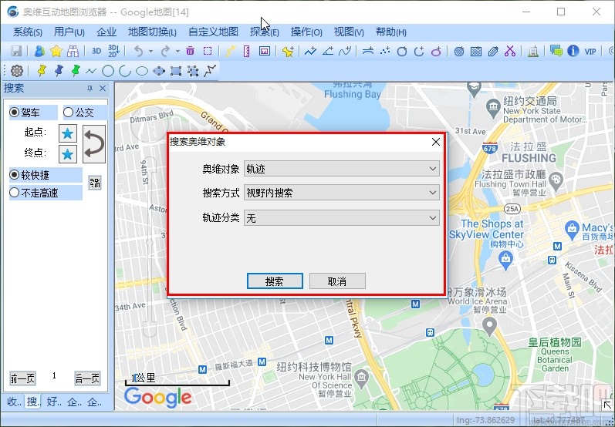Switch to 3D view

[x=96, y=51]
